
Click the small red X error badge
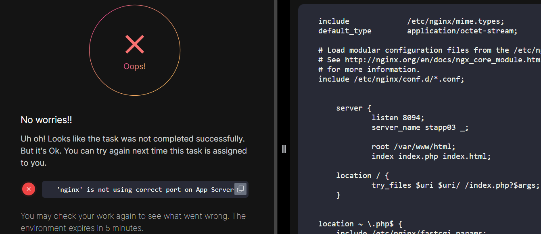pos(28,189)
